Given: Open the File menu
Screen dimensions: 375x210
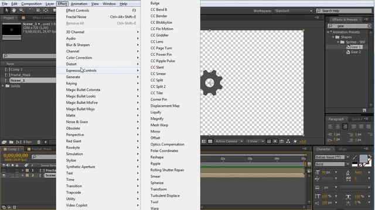Looking at the screenshot, I should click(x=5, y=4).
